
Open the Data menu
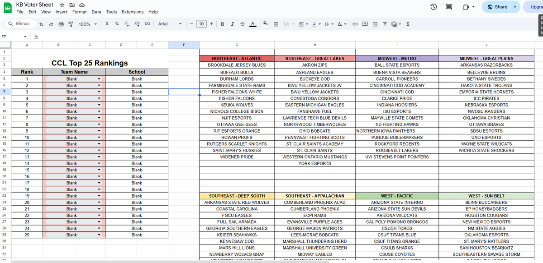[96, 12]
